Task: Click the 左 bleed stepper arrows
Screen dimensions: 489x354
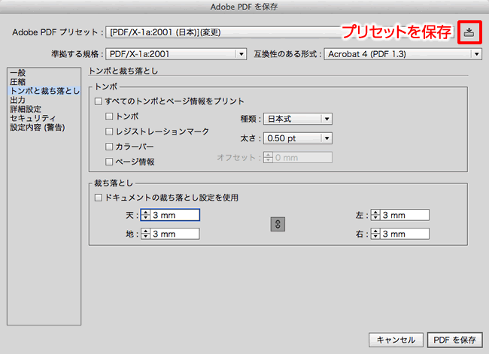Action: (375, 215)
